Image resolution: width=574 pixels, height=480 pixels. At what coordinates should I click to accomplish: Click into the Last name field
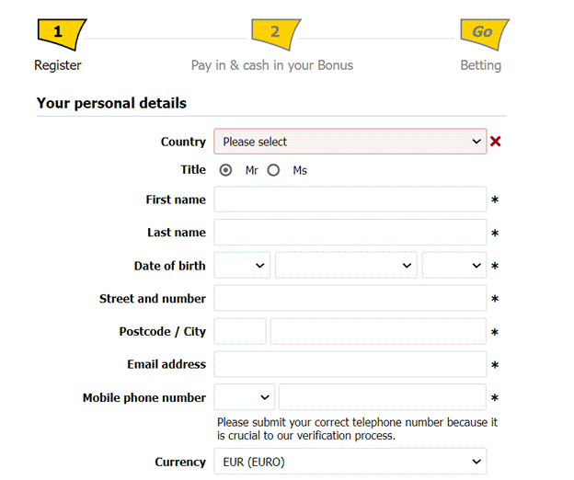350,233
